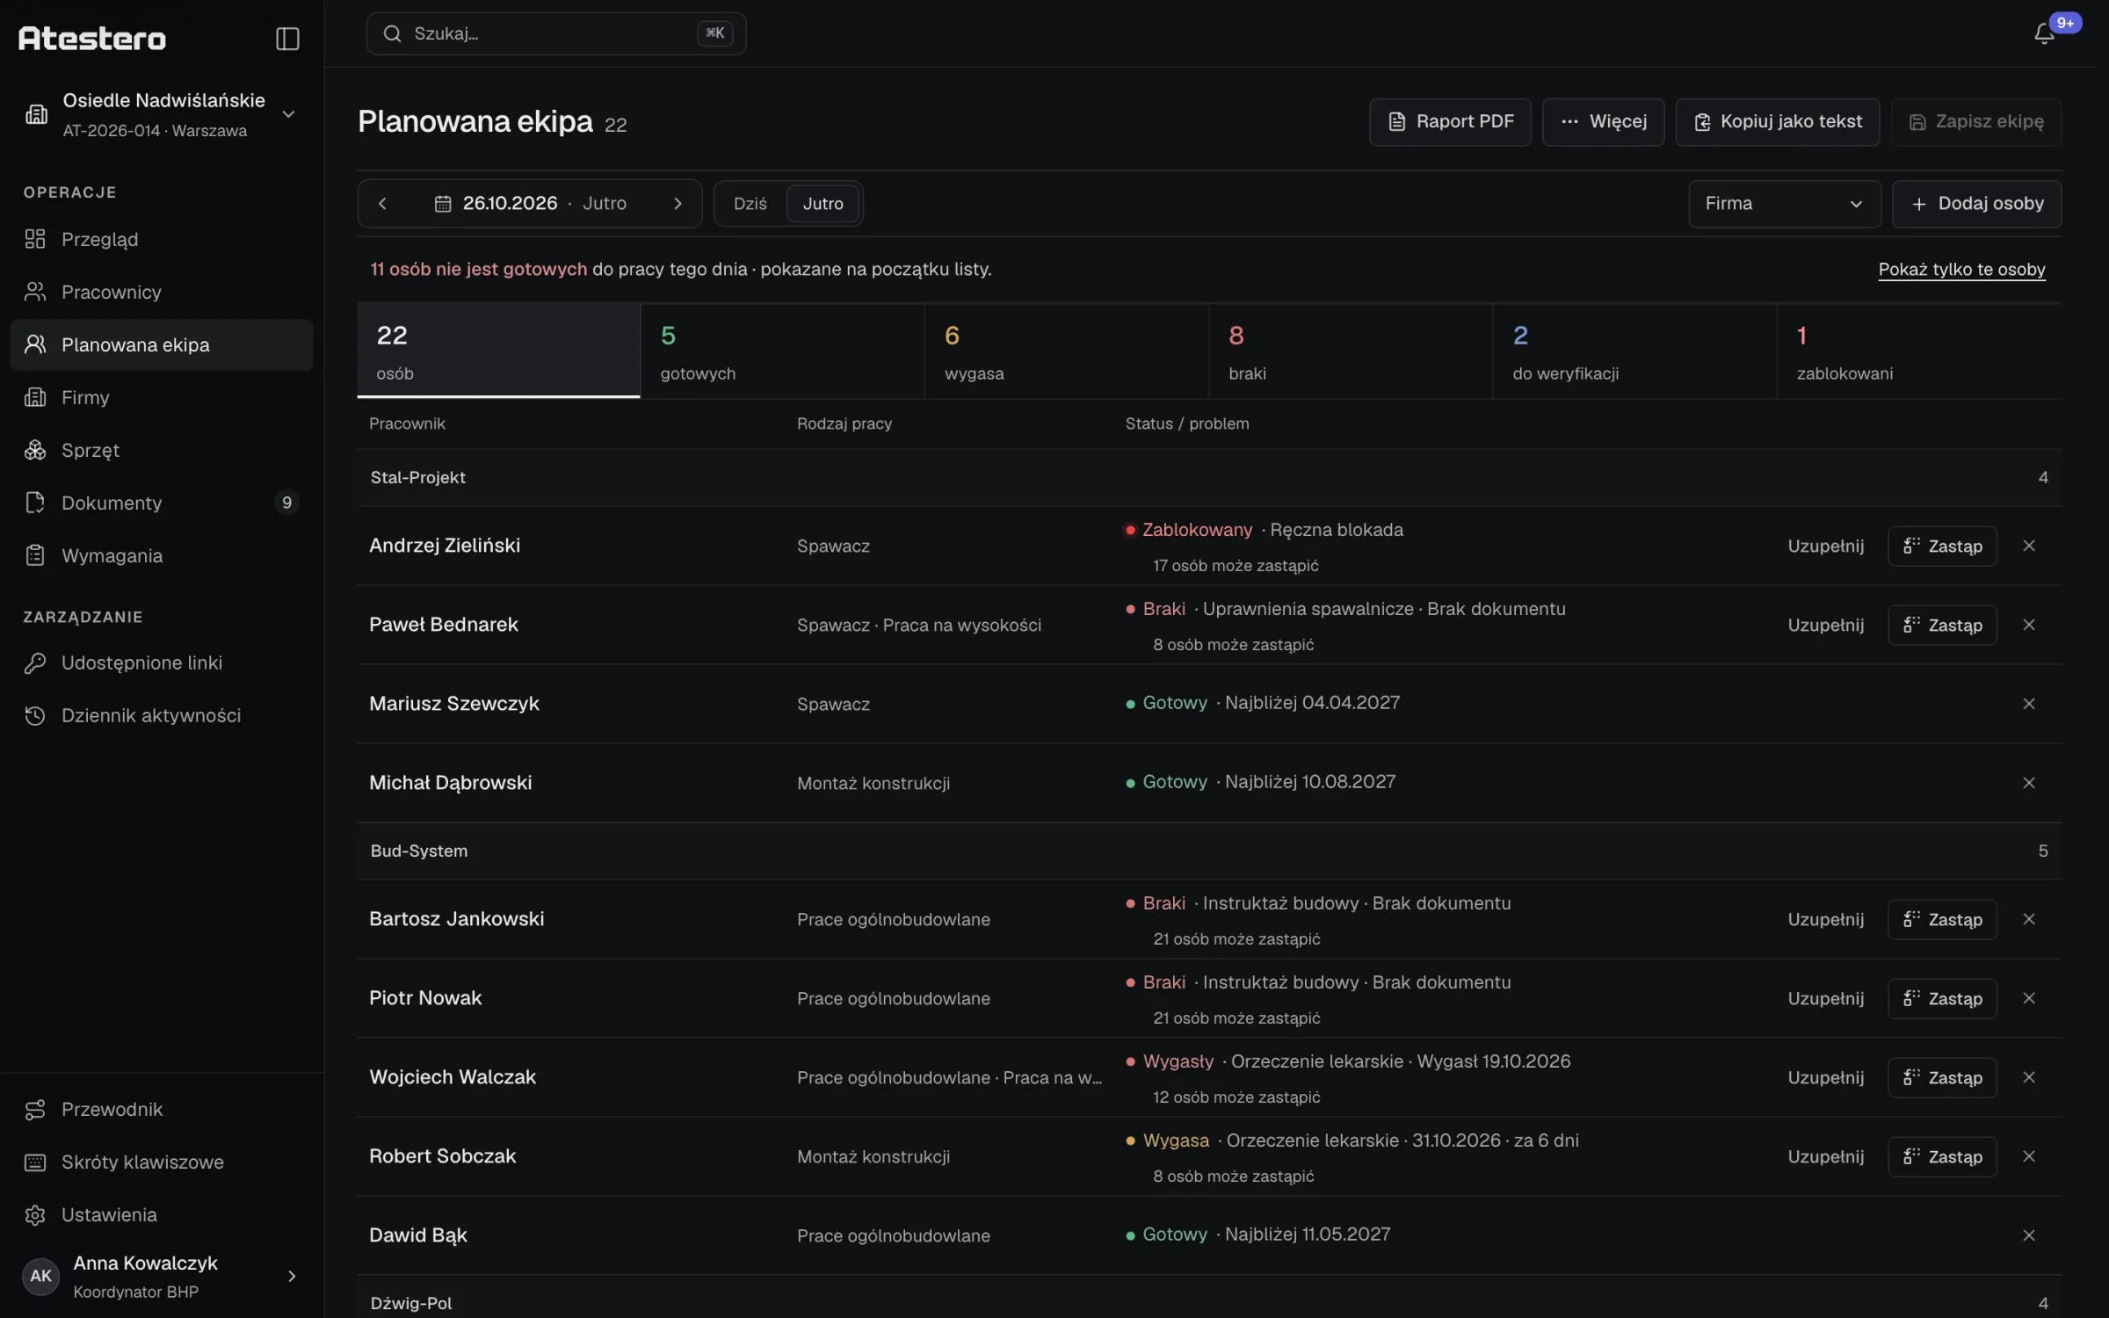The height and width of the screenshot is (1318, 2109).
Task: Collapse the Bud-System group header
Action: pyautogui.click(x=1209, y=851)
